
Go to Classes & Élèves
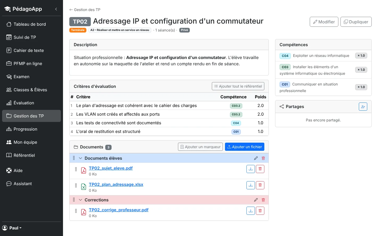coord(31,90)
